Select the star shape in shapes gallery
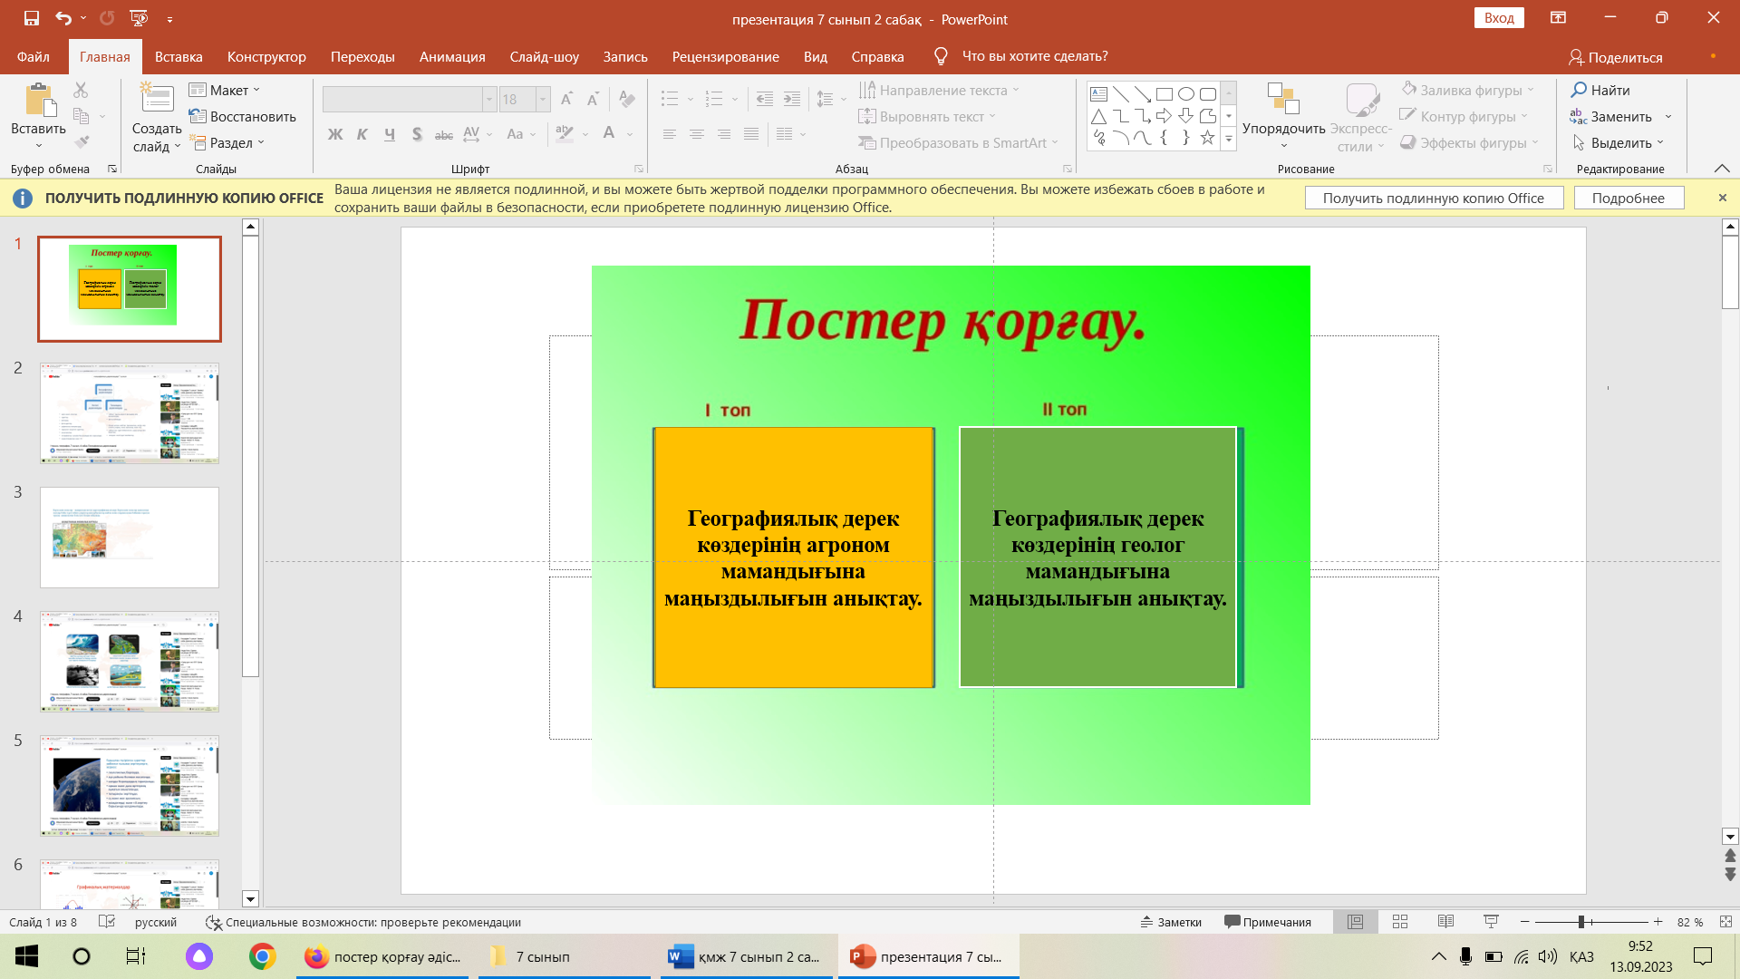 (1207, 138)
